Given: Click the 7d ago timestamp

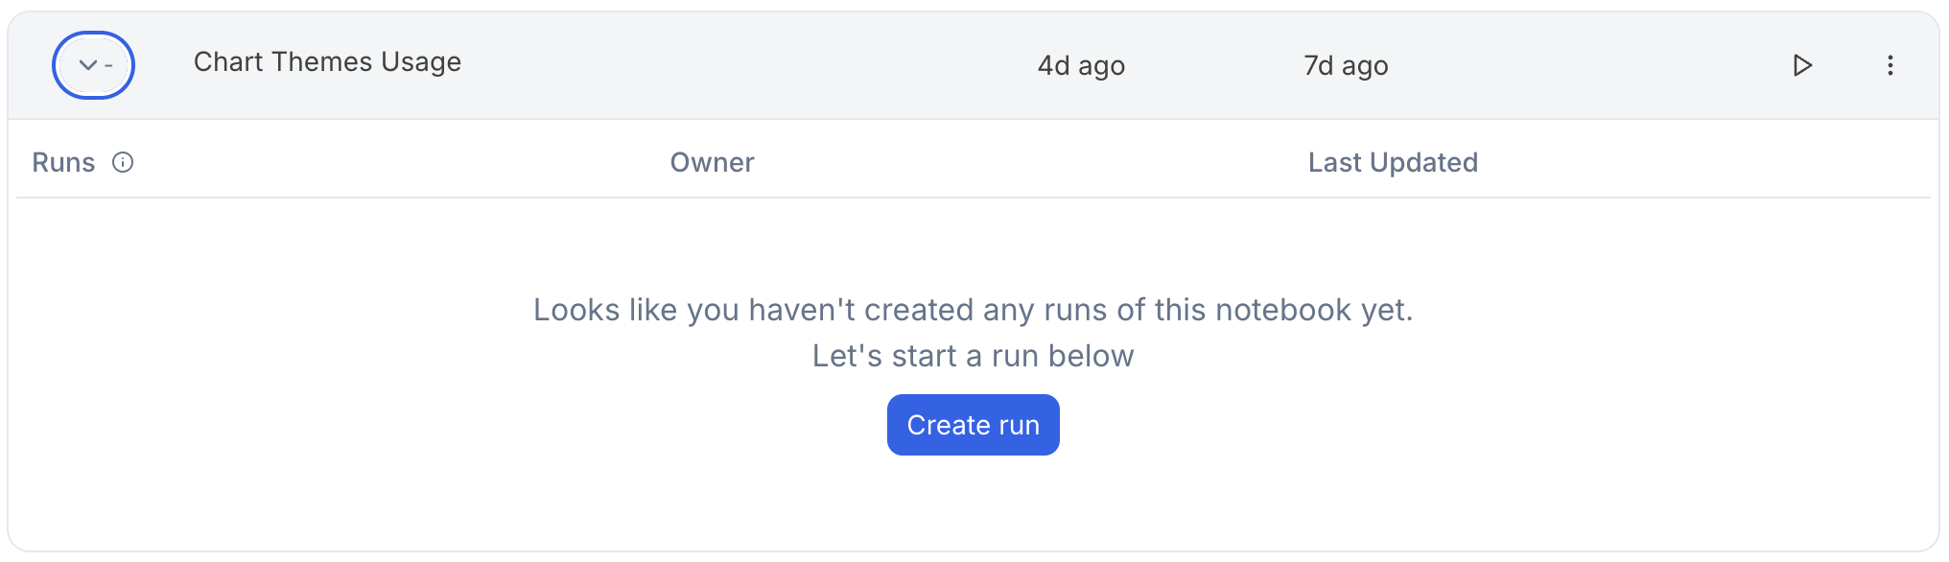Looking at the screenshot, I should (1346, 66).
